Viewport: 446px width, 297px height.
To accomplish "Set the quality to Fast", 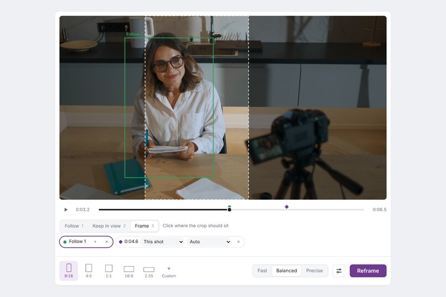I will (262, 271).
